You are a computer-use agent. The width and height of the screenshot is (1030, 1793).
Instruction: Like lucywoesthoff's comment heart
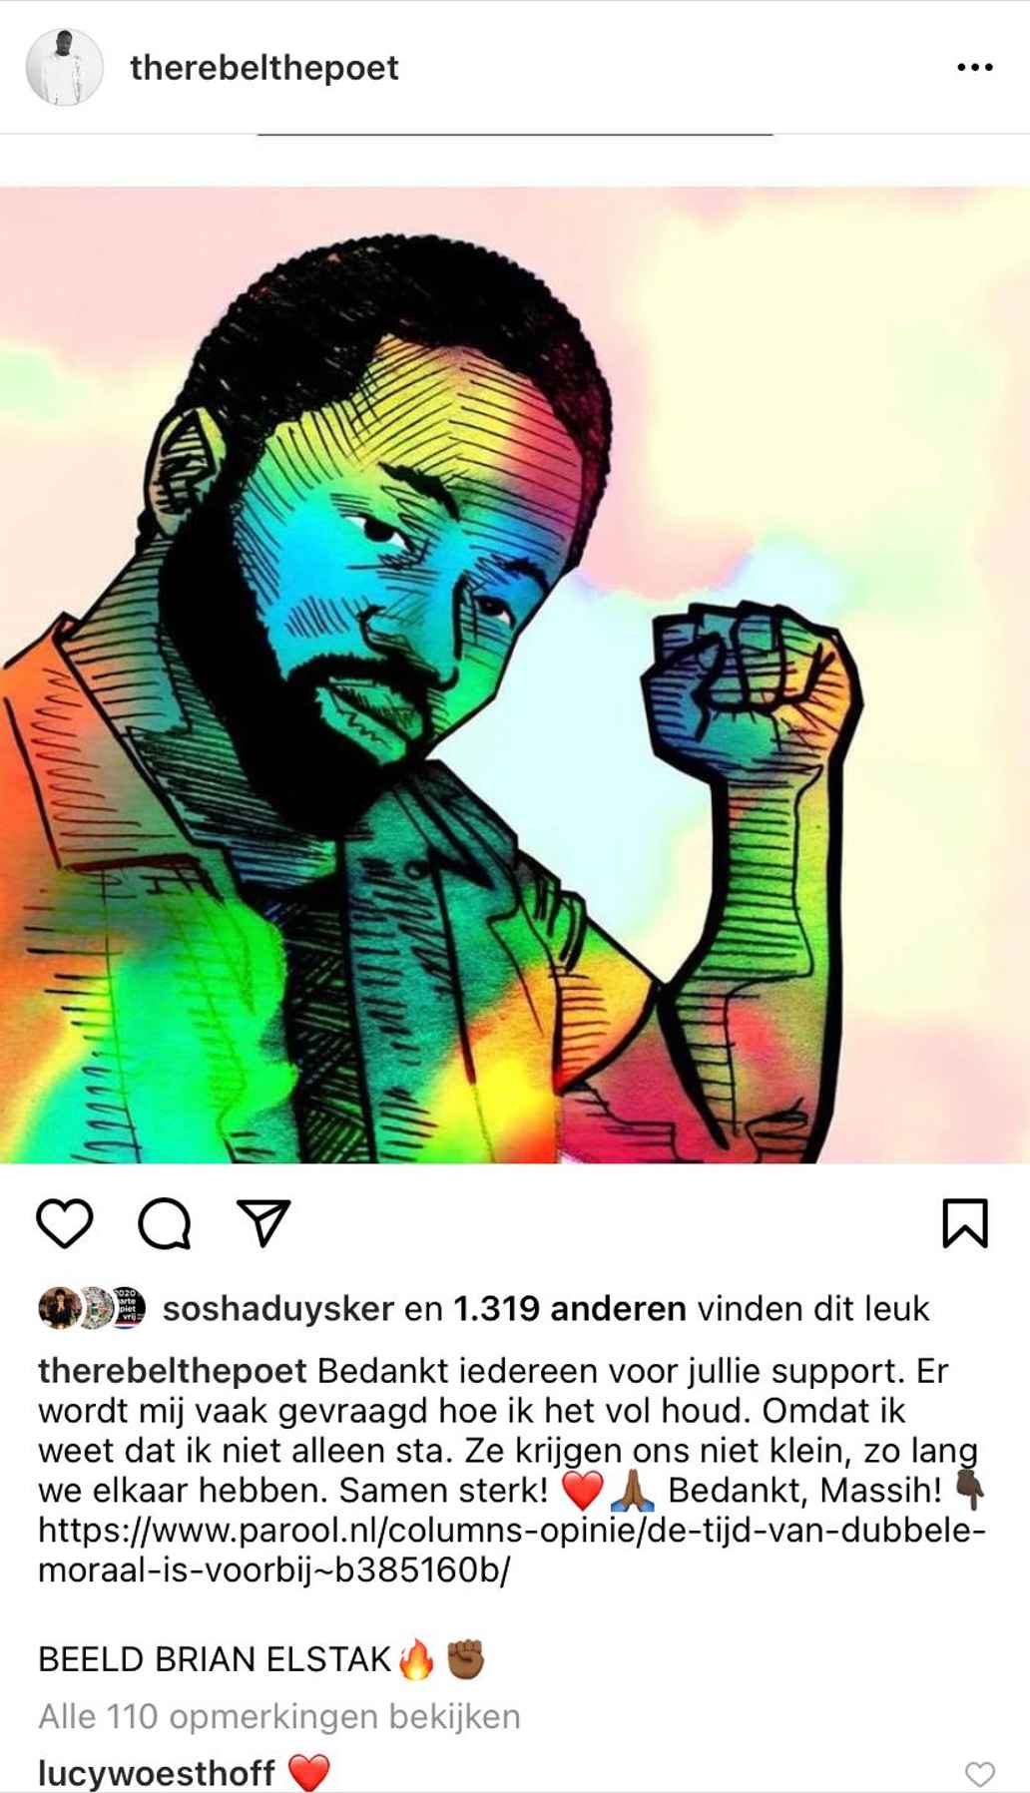[x=980, y=1773]
